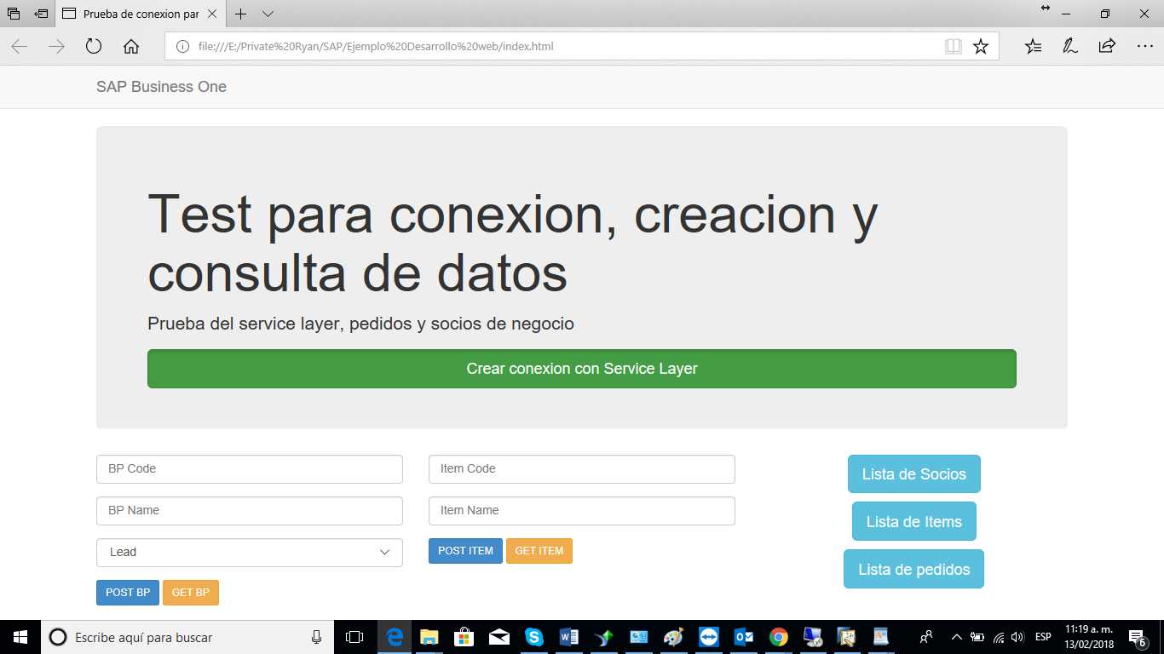Add this page to favorites with star
This screenshot has width=1164, height=654.
pos(981,46)
